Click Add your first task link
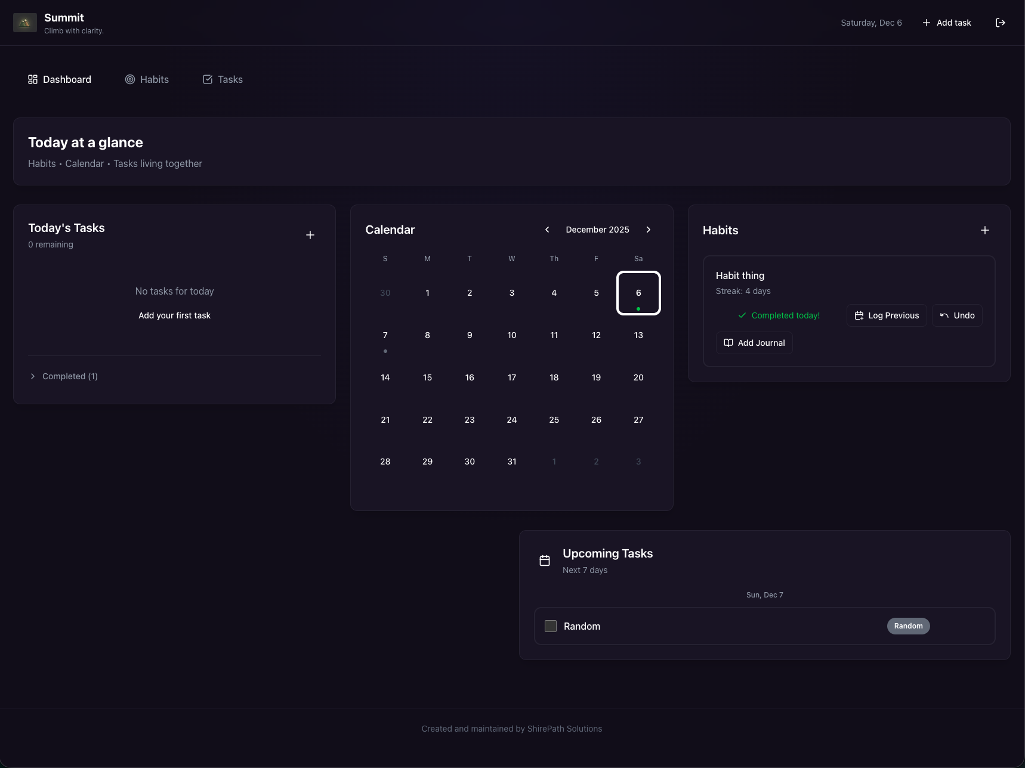Image resolution: width=1025 pixels, height=768 pixels. tap(174, 315)
